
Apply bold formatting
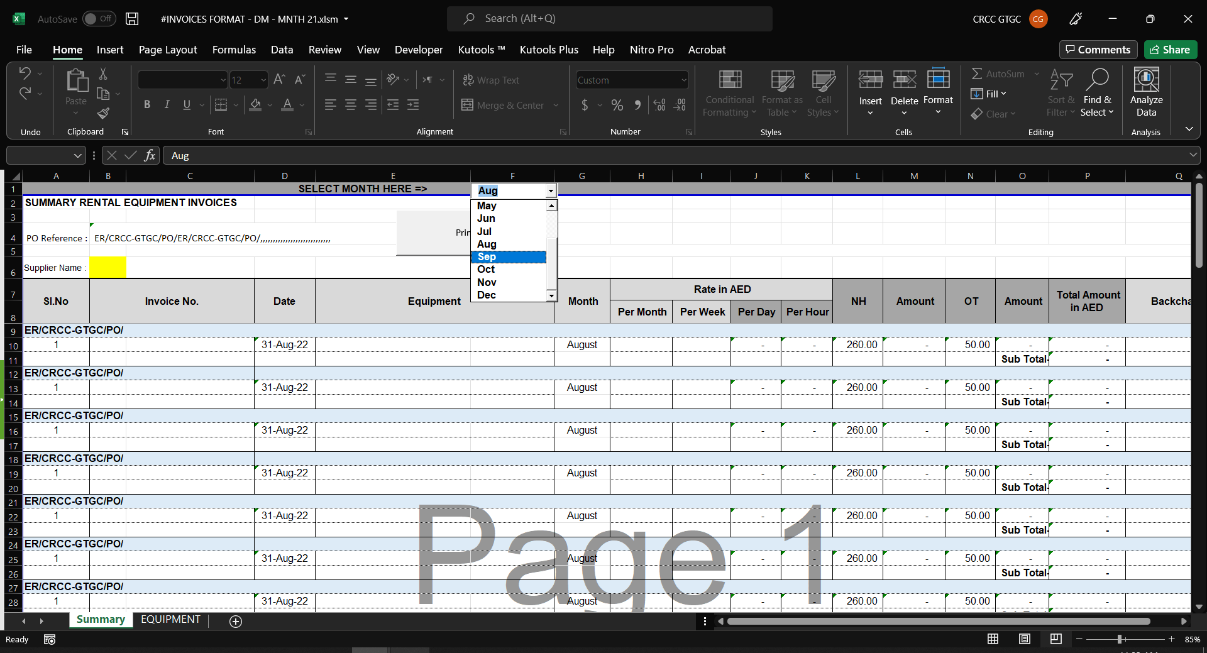pos(148,104)
